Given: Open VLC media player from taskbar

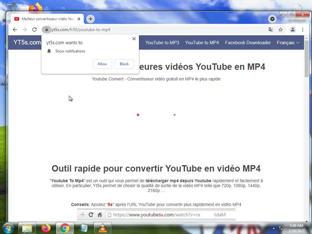Looking at the screenshot, I should point(103,228).
